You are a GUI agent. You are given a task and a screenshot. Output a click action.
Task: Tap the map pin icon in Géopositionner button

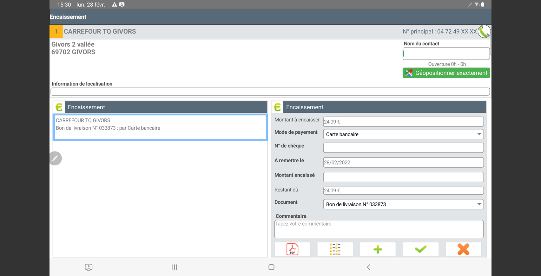(x=409, y=73)
